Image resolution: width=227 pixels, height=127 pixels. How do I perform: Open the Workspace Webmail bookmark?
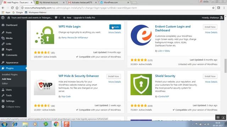35,12
